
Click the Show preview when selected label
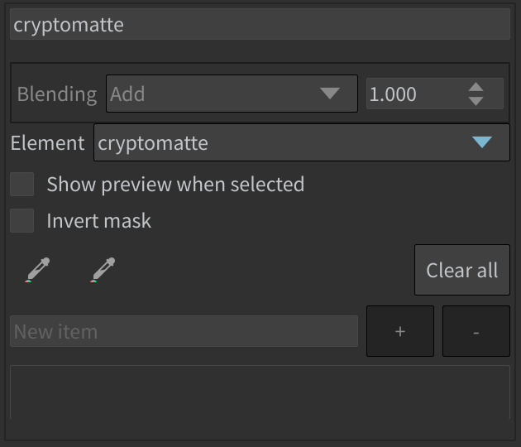coord(175,185)
